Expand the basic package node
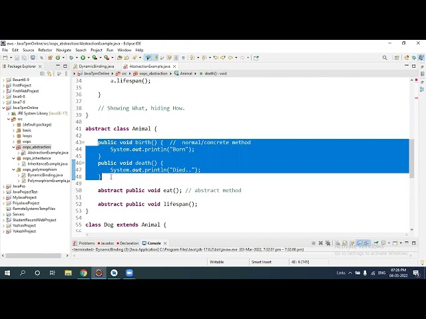 click(13, 130)
